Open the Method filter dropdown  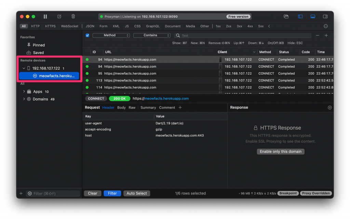click(111, 35)
